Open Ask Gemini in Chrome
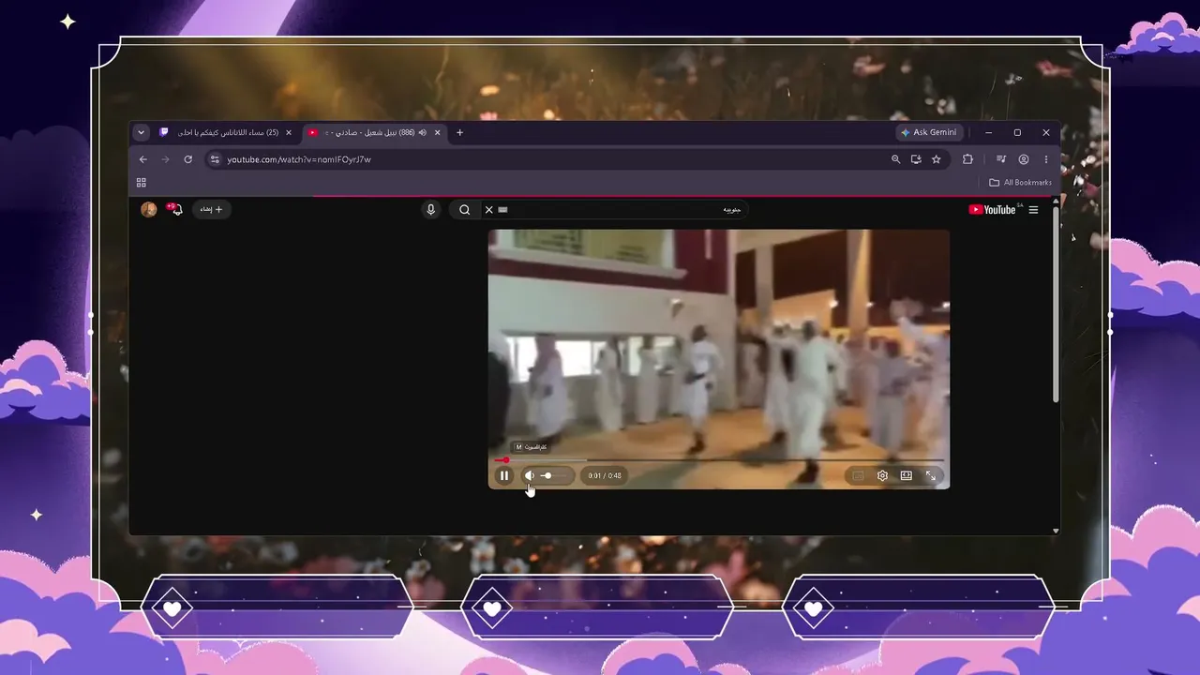Viewport: 1200px width, 675px height. click(x=928, y=132)
